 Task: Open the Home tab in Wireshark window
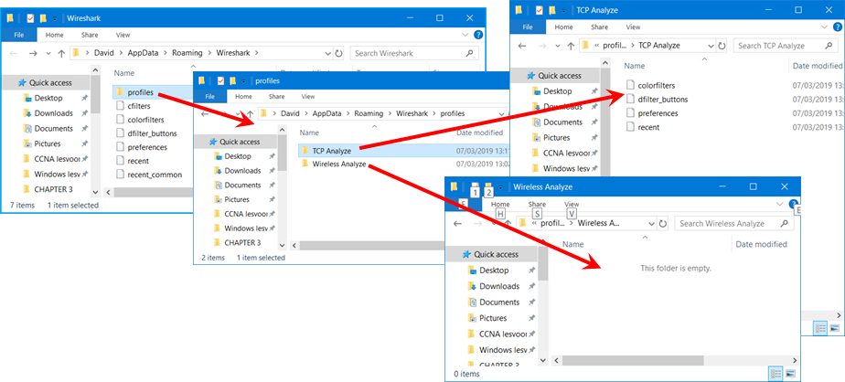pyautogui.click(x=55, y=35)
